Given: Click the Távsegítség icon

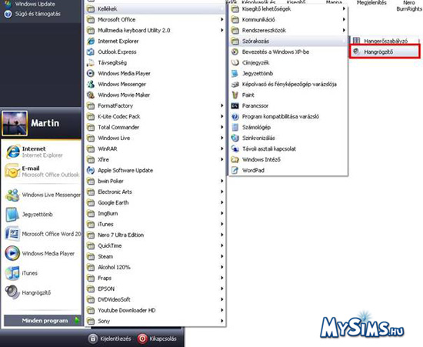Looking at the screenshot, I should point(91,62).
